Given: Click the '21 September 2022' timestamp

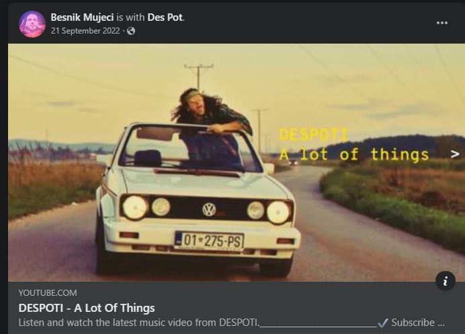Looking at the screenshot, I should (85, 31).
